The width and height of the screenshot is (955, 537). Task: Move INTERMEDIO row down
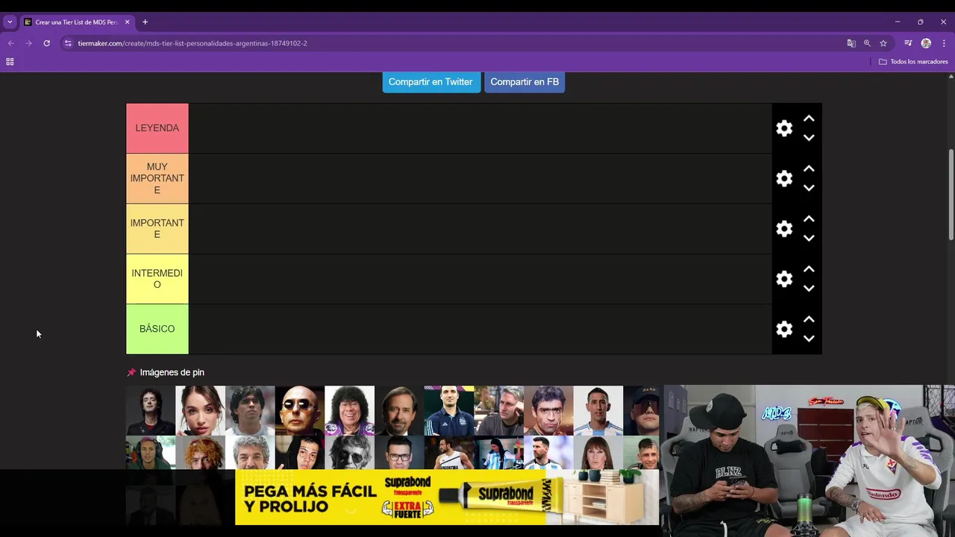pyautogui.click(x=809, y=289)
